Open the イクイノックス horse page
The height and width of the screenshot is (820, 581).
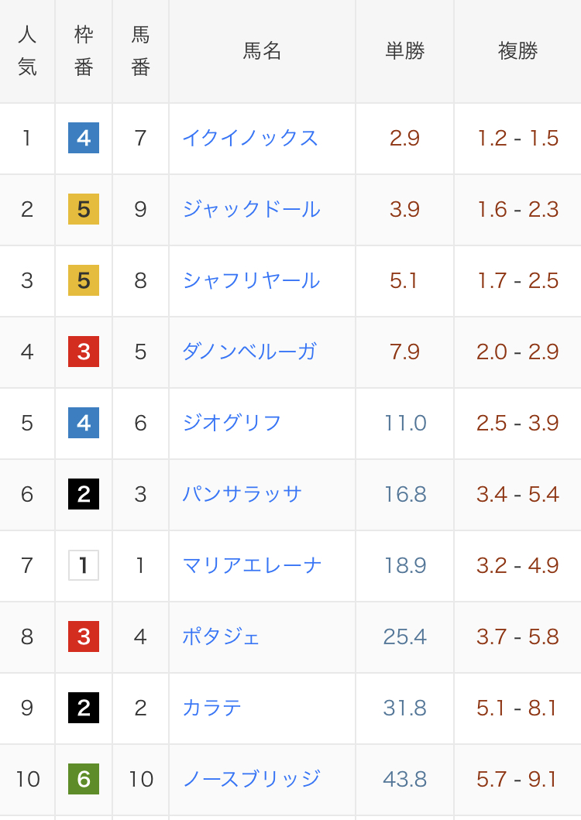click(250, 138)
